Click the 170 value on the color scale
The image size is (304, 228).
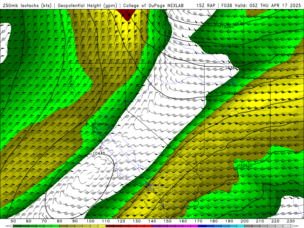[x=198, y=221]
